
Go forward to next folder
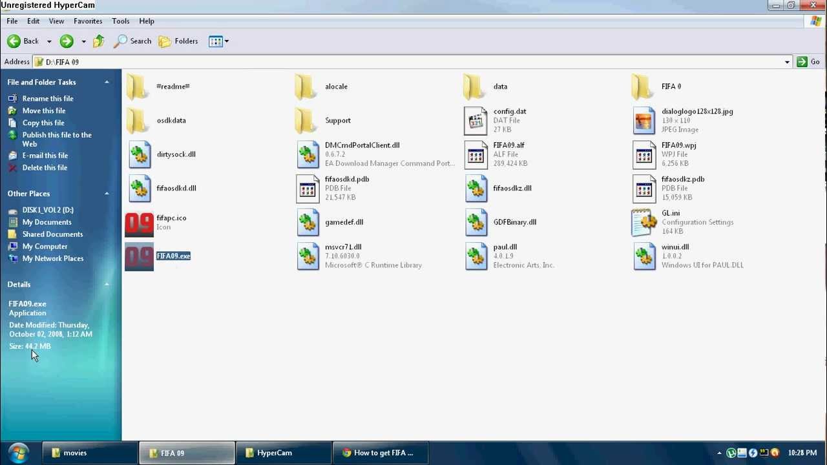(67, 41)
